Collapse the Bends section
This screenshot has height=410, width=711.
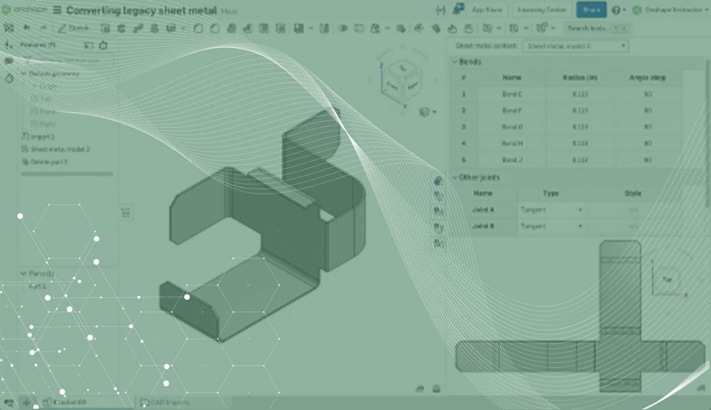pos(455,62)
